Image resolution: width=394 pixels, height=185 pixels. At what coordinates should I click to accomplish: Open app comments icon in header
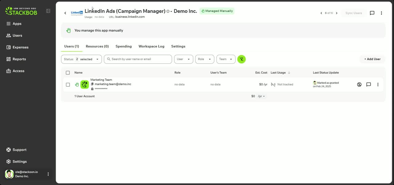(x=372, y=13)
